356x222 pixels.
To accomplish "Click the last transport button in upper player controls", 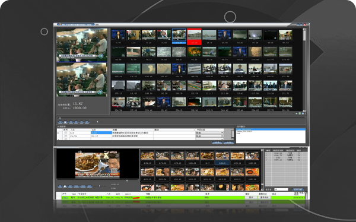I will [x=87, y=122].
